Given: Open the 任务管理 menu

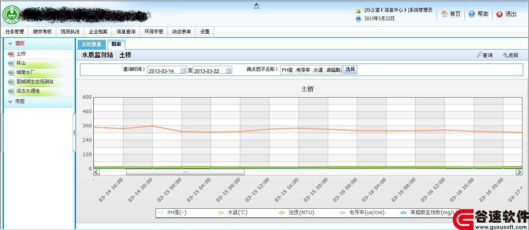Looking at the screenshot, I should [15, 32].
